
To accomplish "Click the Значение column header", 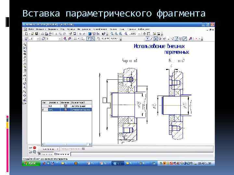I will (54, 102).
